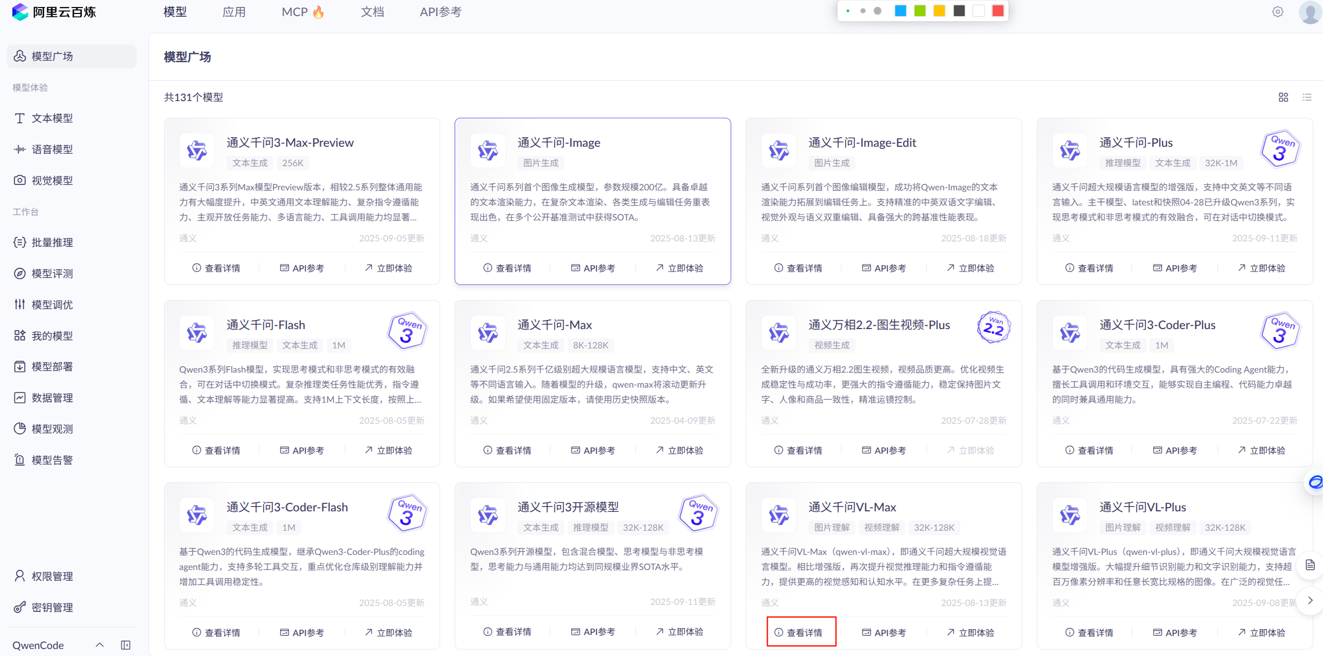Click the Qwen3 badge on 通义千问-Flash

pos(407,331)
